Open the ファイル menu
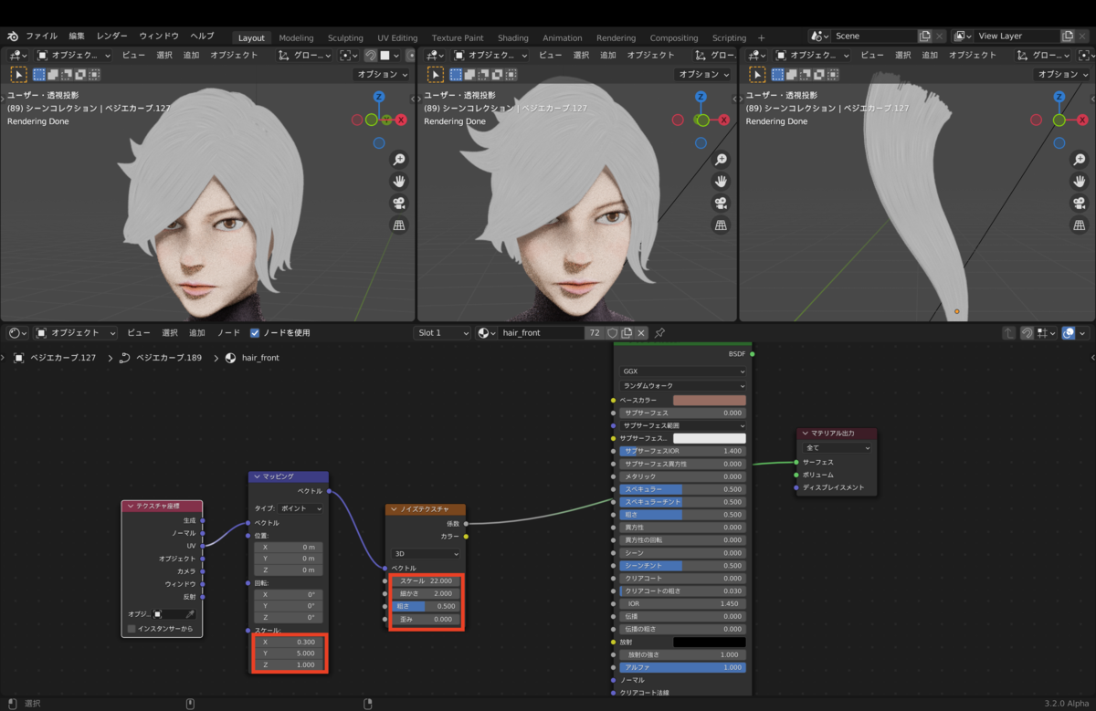 (x=42, y=37)
